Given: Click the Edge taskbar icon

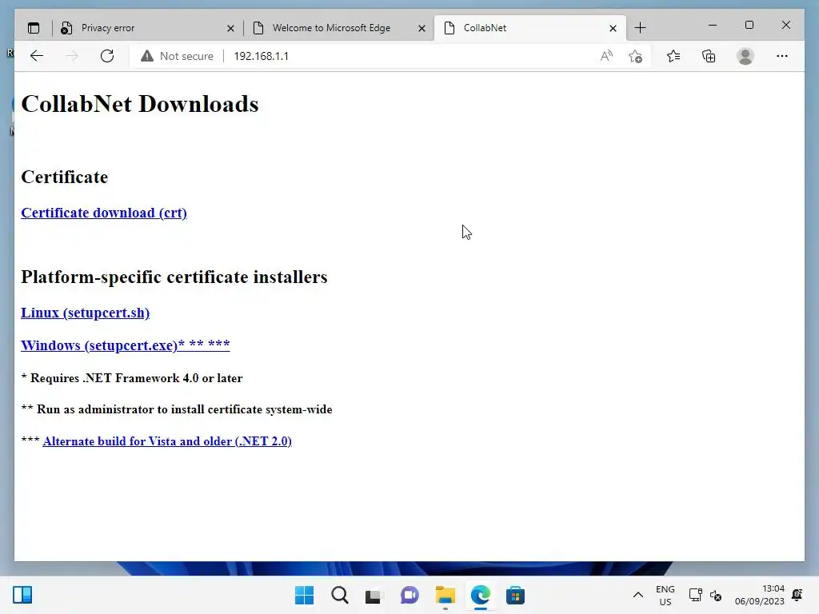Looking at the screenshot, I should [x=480, y=595].
